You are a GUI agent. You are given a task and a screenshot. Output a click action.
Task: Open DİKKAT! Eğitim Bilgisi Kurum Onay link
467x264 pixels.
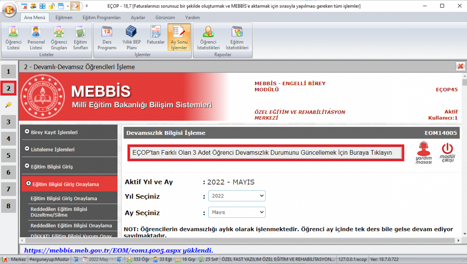(71, 236)
